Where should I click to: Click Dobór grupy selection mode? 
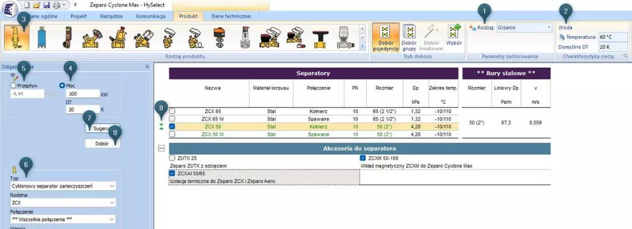coord(409,37)
